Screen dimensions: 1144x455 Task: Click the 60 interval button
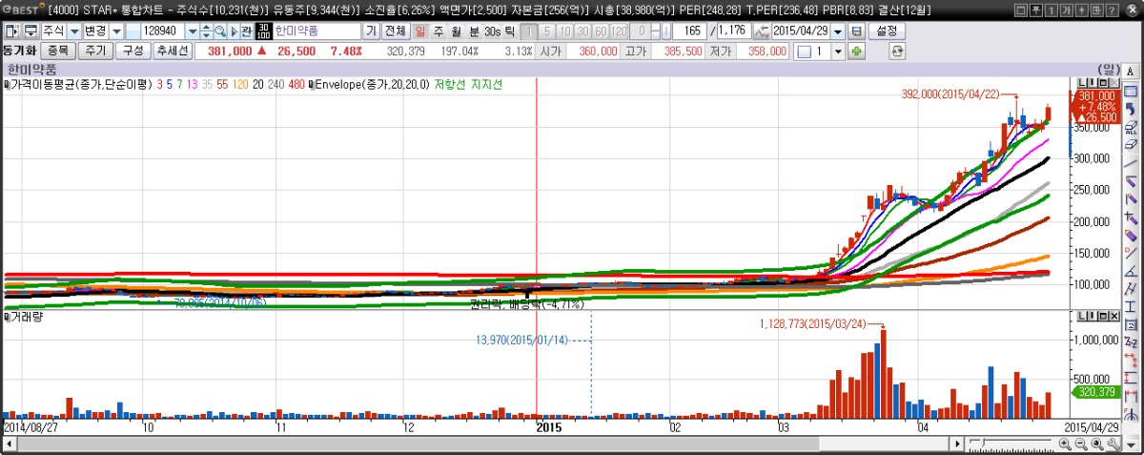pyautogui.click(x=602, y=31)
